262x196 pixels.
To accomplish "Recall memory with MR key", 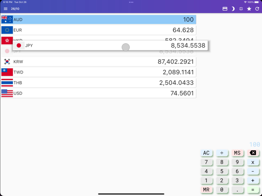I will click(x=206, y=190).
